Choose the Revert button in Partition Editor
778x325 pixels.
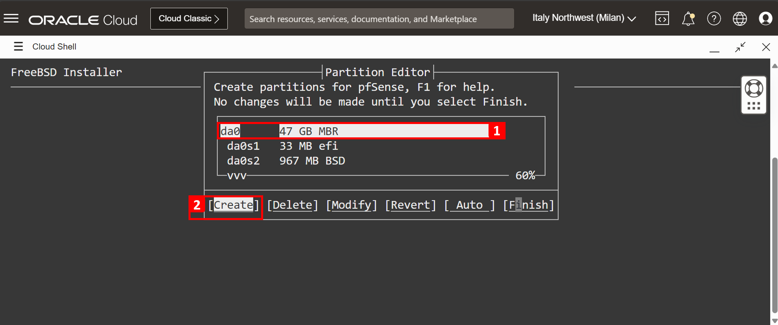pos(410,205)
